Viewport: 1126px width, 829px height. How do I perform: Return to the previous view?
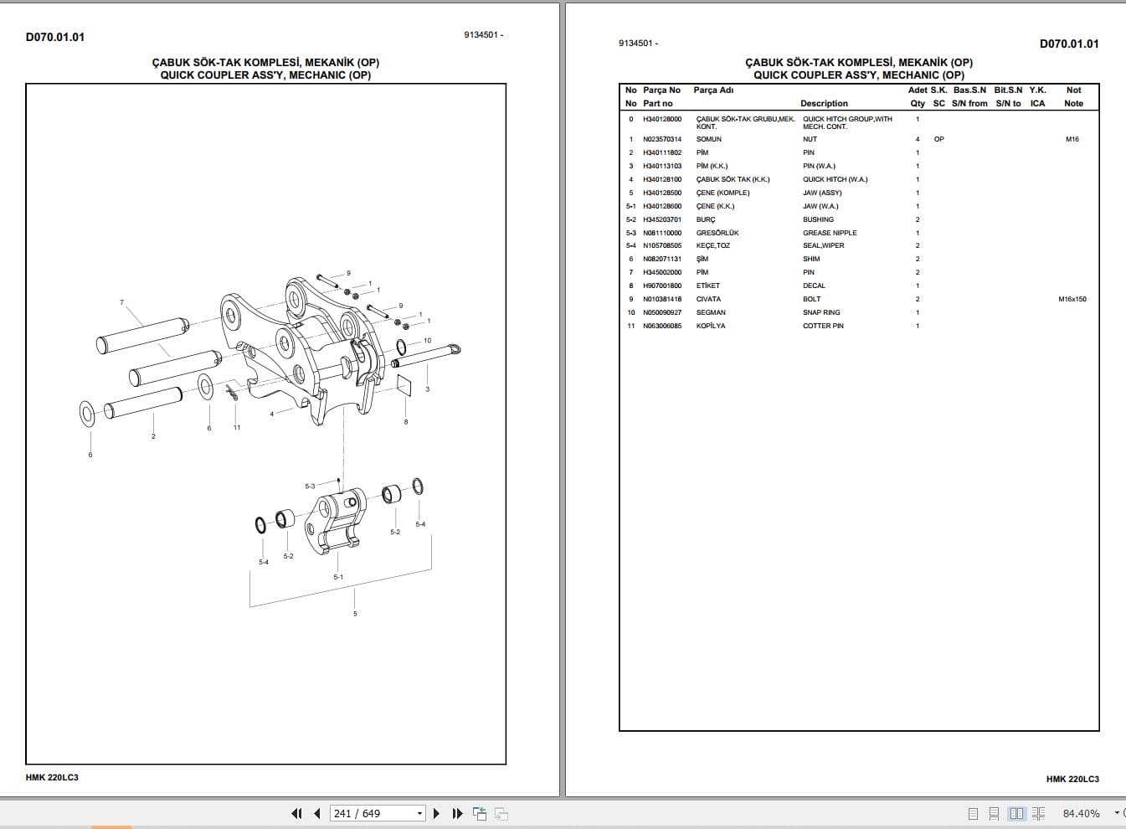[x=480, y=812]
